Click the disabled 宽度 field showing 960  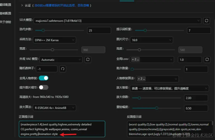(x=93, y=50)
